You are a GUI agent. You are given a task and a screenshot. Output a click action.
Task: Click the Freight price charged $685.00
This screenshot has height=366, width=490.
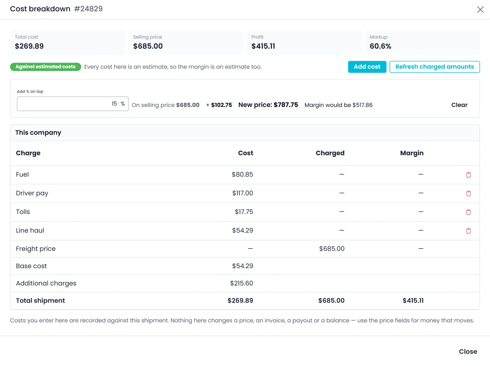[x=332, y=249]
